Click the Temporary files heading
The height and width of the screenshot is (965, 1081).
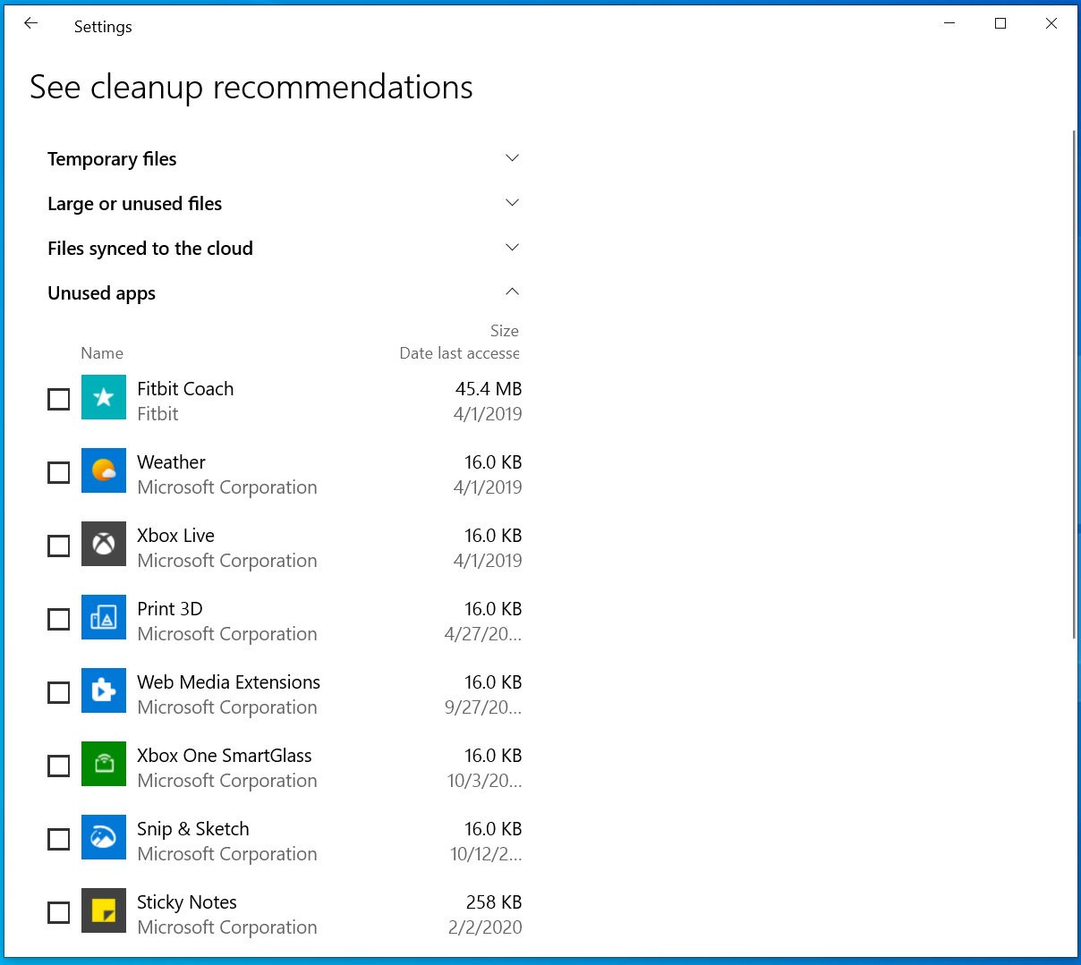pyautogui.click(x=112, y=159)
